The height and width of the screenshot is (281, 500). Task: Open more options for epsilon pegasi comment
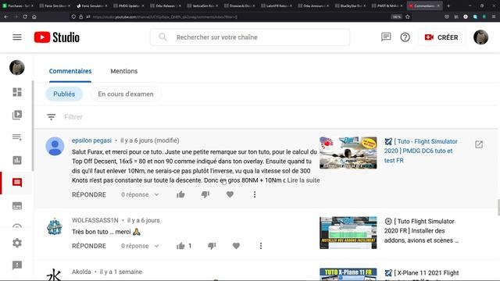click(255, 194)
